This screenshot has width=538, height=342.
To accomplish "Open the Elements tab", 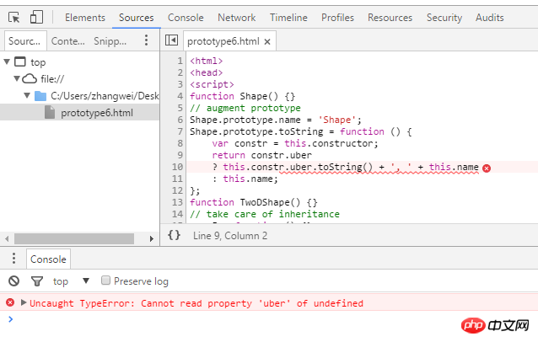I will (85, 17).
